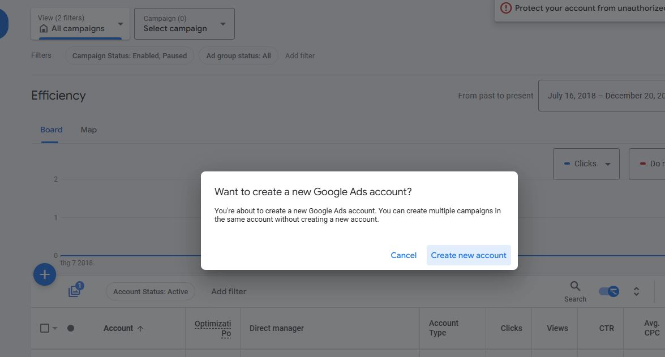The width and height of the screenshot is (665, 357).
Task: Click Add filter in top filter row
Action: [300, 55]
